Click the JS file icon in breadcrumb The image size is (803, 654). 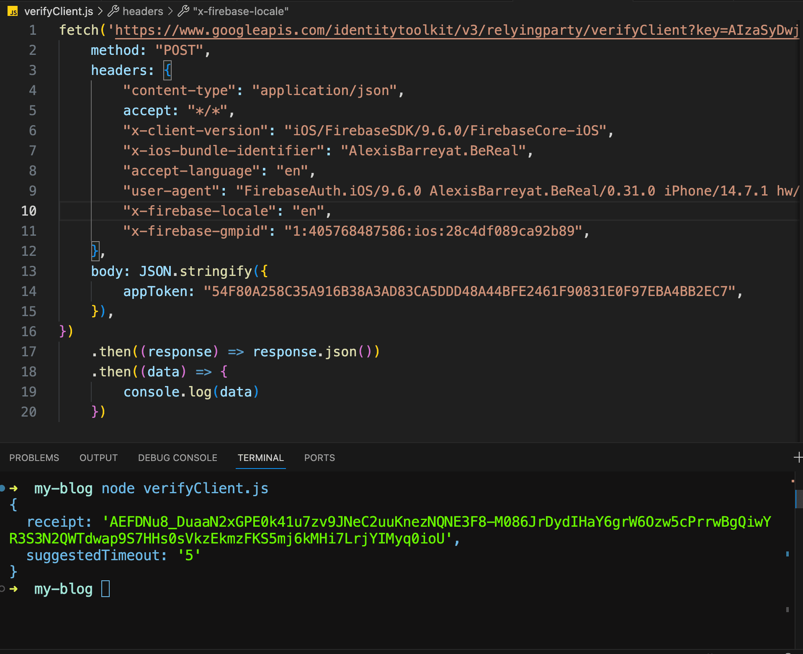pyautogui.click(x=13, y=11)
